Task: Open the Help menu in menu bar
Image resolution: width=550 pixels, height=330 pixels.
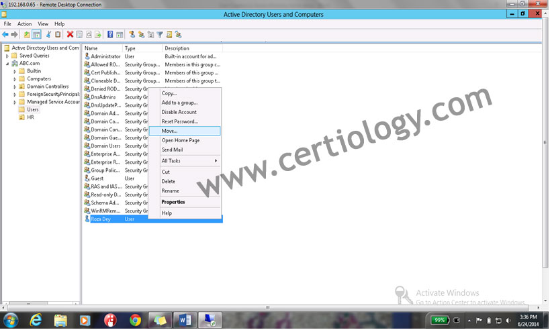Action: 59,24
